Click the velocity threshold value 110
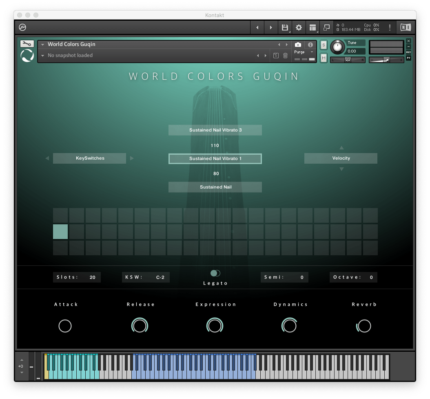The width and height of the screenshot is (430, 399). pos(215,145)
